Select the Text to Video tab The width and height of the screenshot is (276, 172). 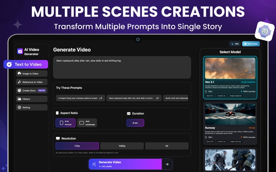pos(26,64)
